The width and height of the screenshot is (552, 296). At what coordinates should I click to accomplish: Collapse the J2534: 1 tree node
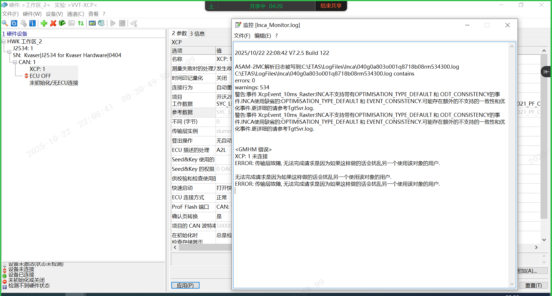pos(9,52)
